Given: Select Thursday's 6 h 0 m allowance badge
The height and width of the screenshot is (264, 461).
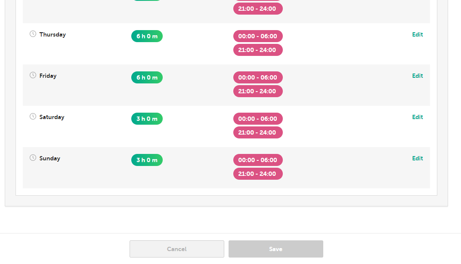Looking at the screenshot, I should click(147, 36).
